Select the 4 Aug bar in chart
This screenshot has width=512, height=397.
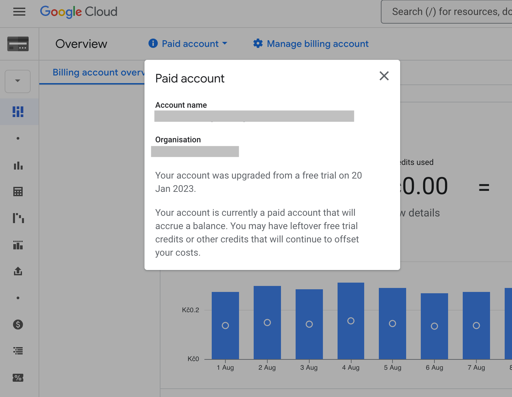[351, 321]
